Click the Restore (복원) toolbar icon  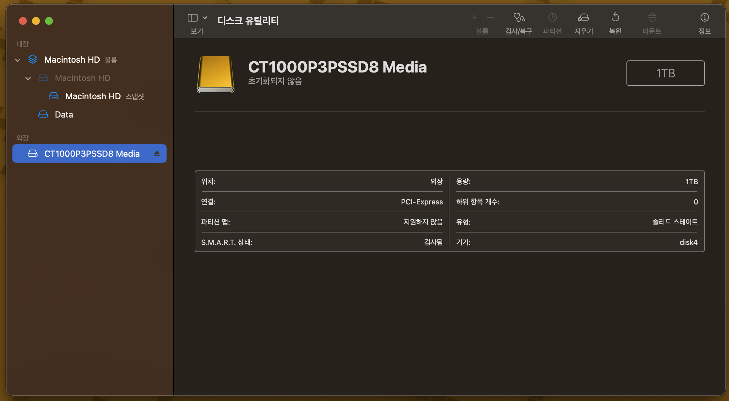tap(615, 17)
